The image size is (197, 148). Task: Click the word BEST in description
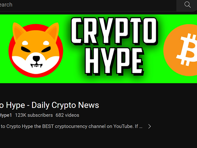pos(48,126)
